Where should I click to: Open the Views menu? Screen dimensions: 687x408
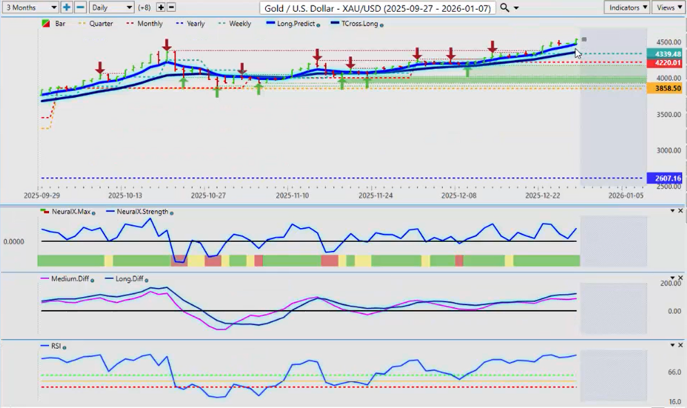pos(668,7)
